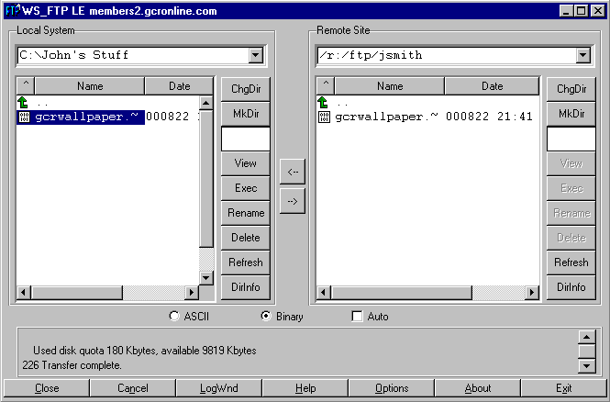This screenshot has width=610, height=402.
Task: Click the local Delete button
Action: coord(246,238)
